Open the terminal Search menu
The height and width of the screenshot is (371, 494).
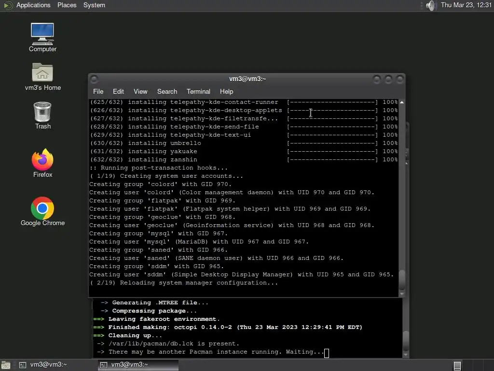(x=167, y=91)
